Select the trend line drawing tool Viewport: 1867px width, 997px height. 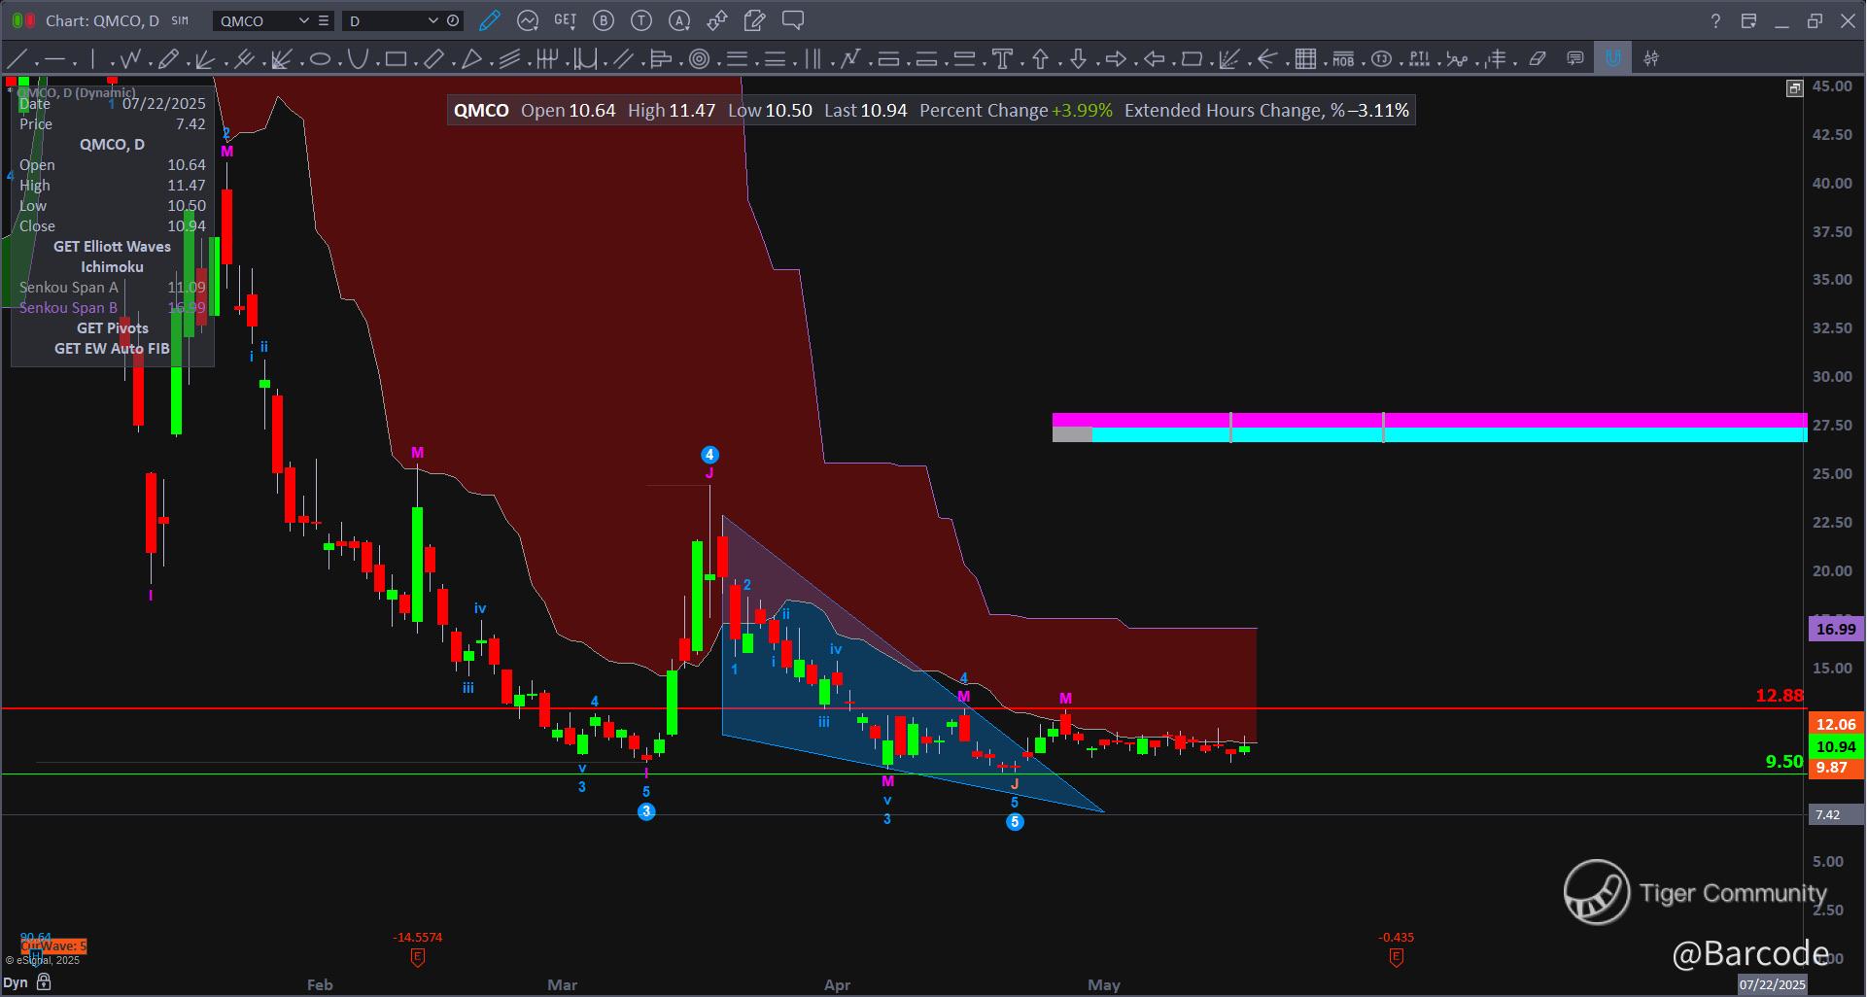coord(17,59)
